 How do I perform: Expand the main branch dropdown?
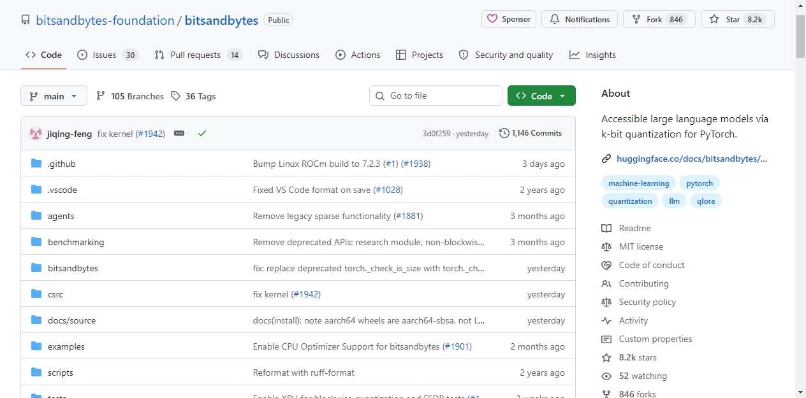click(54, 96)
